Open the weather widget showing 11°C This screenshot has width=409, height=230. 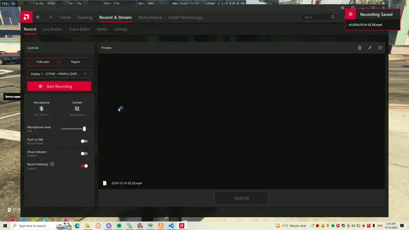coord(291,226)
